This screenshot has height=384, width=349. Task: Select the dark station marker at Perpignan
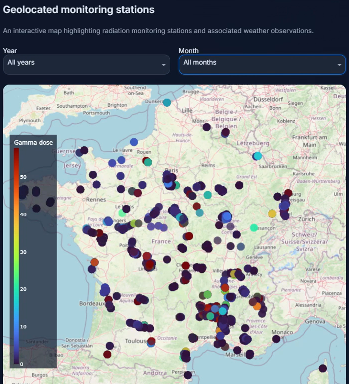click(188, 375)
